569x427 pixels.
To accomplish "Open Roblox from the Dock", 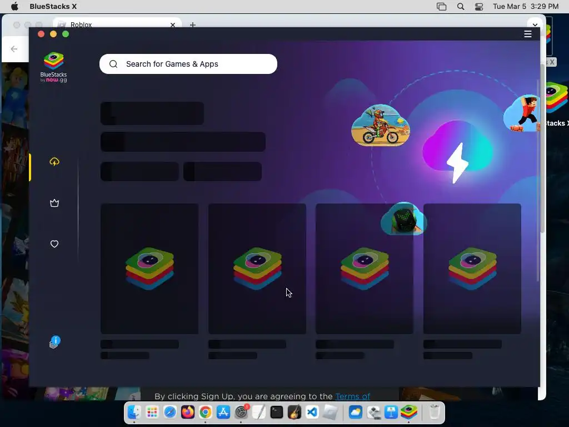I will pos(331,412).
